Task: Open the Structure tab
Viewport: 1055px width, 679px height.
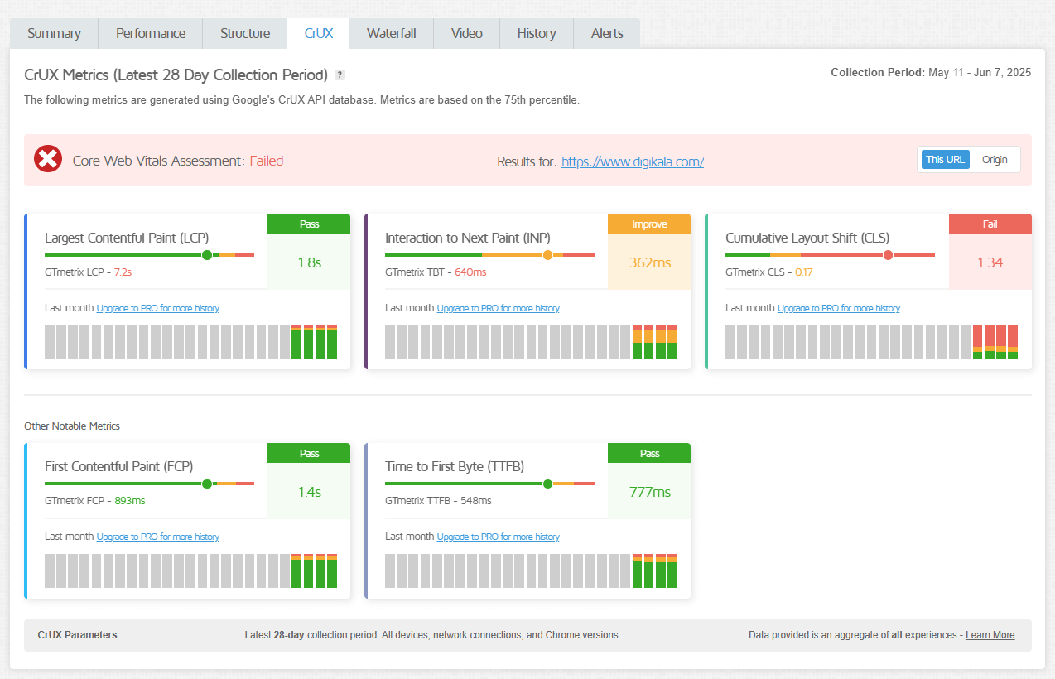Action: [x=245, y=33]
